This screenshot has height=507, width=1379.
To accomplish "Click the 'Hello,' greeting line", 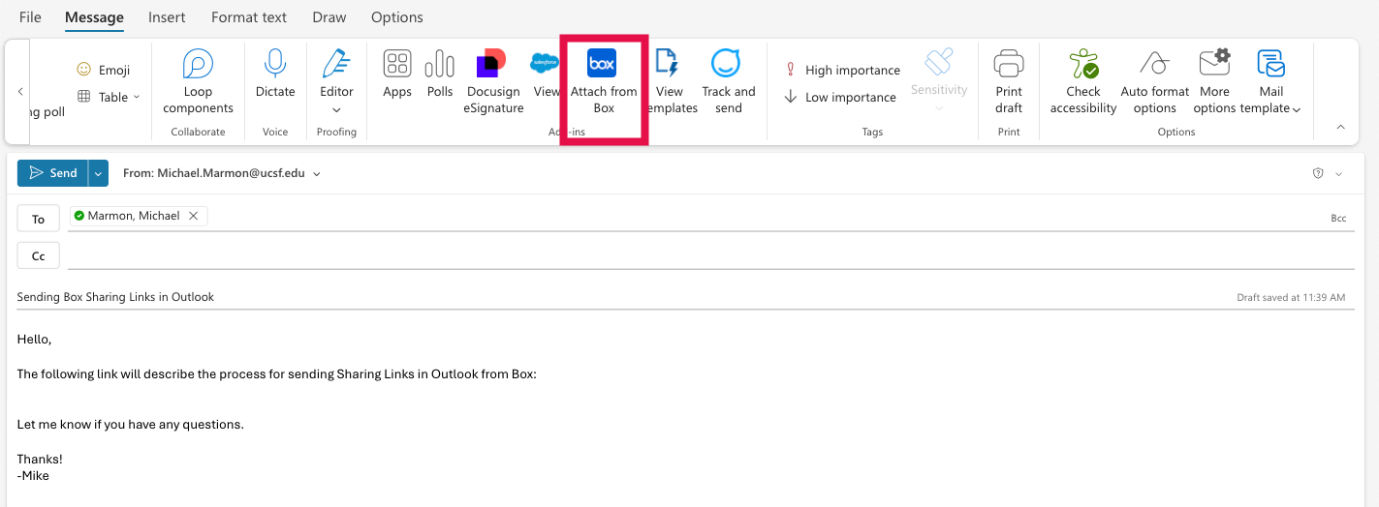I will pyautogui.click(x=35, y=339).
